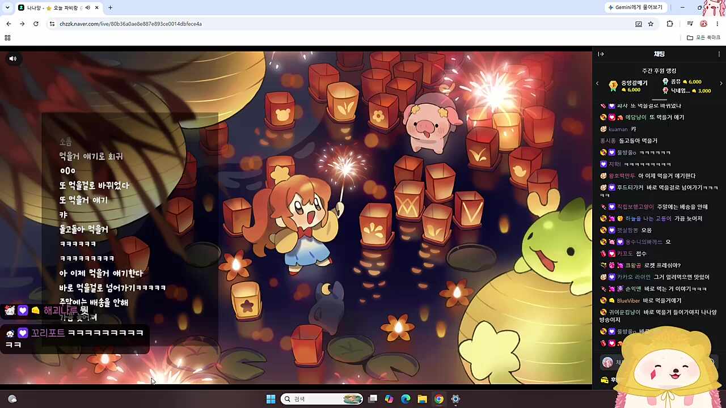Click the install/cast icon in address bar
Image resolution: width=726 pixels, height=408 pixels.
[x=639, y=24]
